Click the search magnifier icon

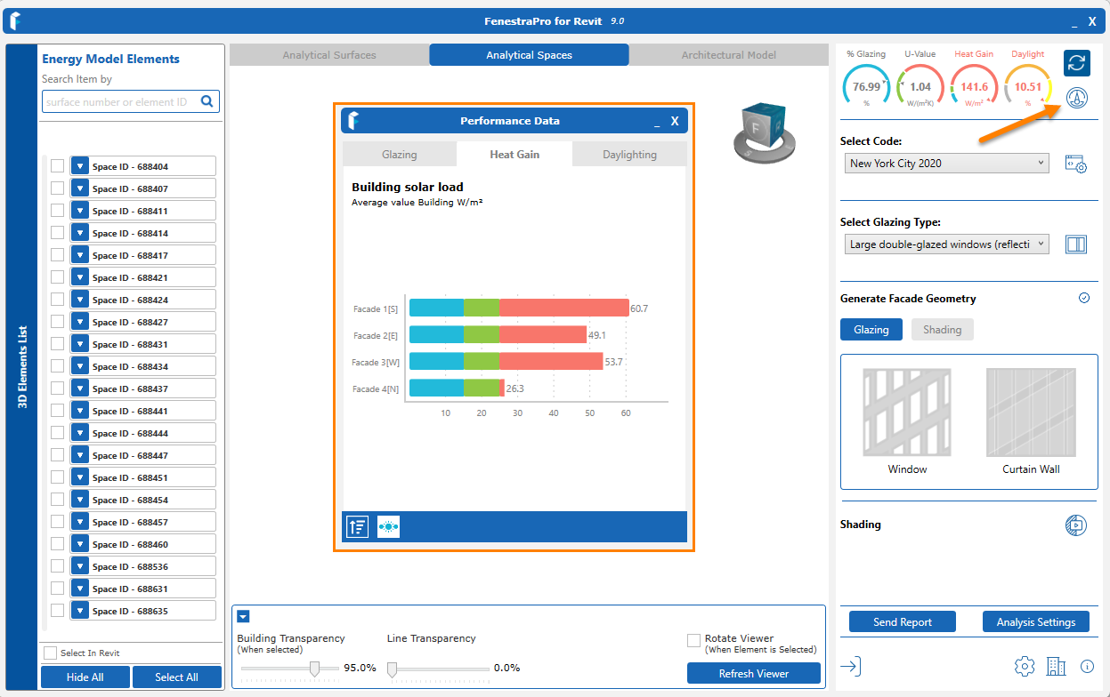click(x=207, y=101)
